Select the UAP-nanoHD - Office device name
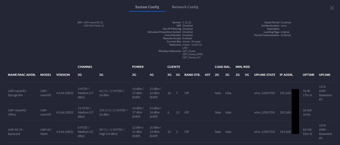This screenshot has width=340, height=145. (18, 112)
